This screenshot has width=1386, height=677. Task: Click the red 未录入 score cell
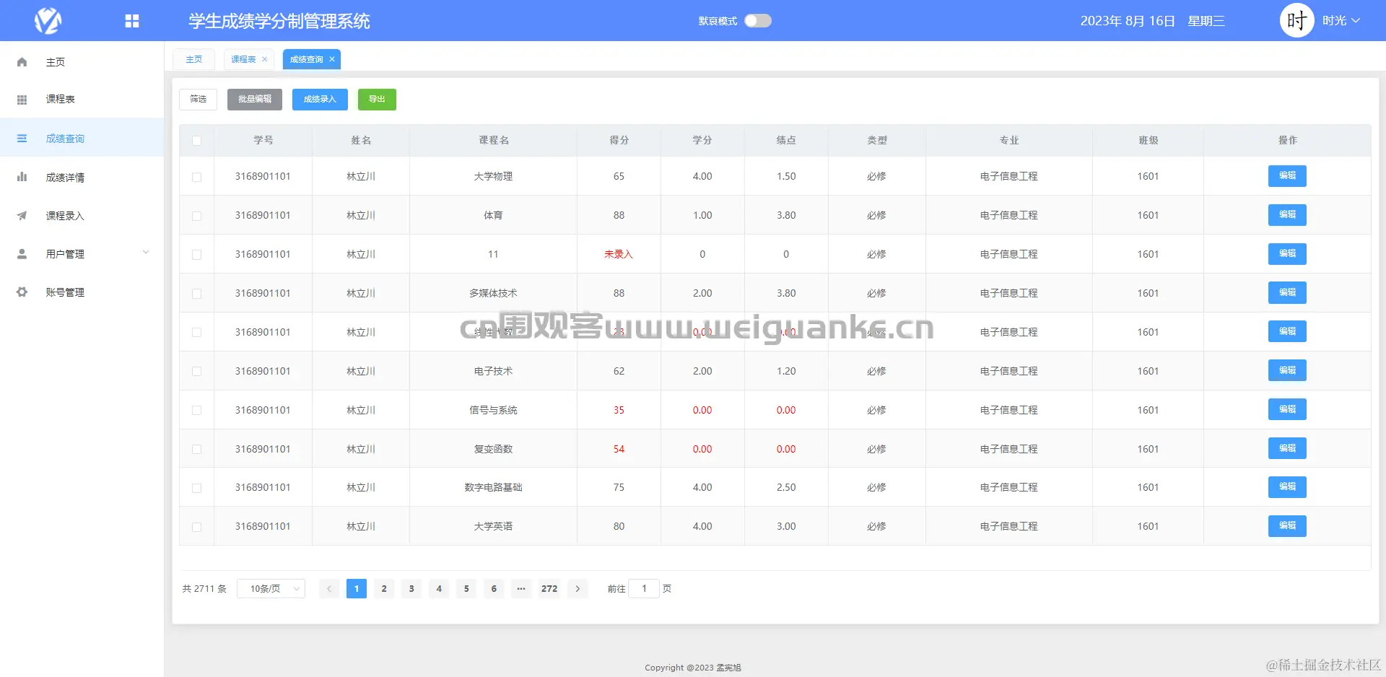[619, 255]
